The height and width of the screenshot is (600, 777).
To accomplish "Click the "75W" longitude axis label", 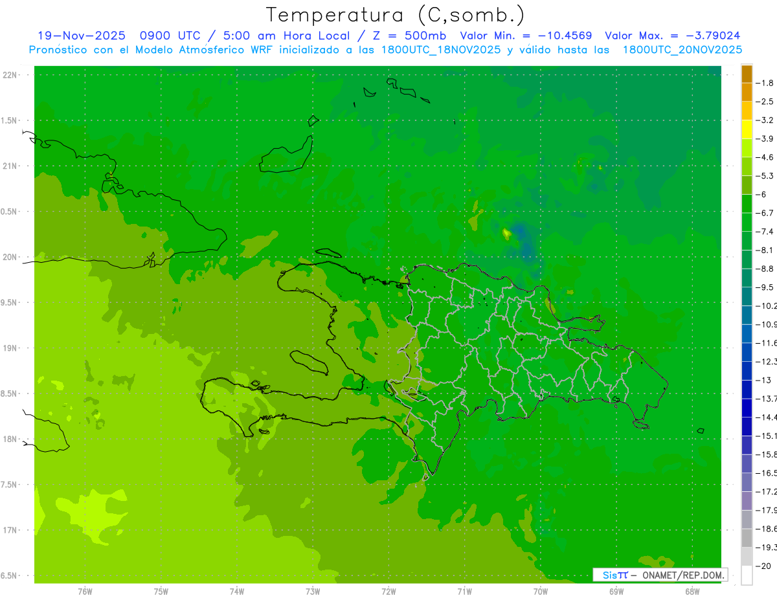I will pos(161,592).
